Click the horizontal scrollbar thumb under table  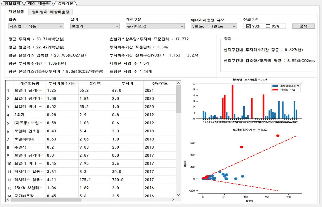click(x=46, y=199)
